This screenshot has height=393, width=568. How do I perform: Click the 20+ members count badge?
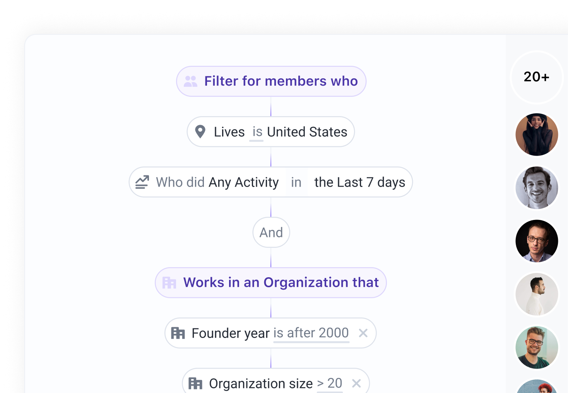(x=536, y=77)
